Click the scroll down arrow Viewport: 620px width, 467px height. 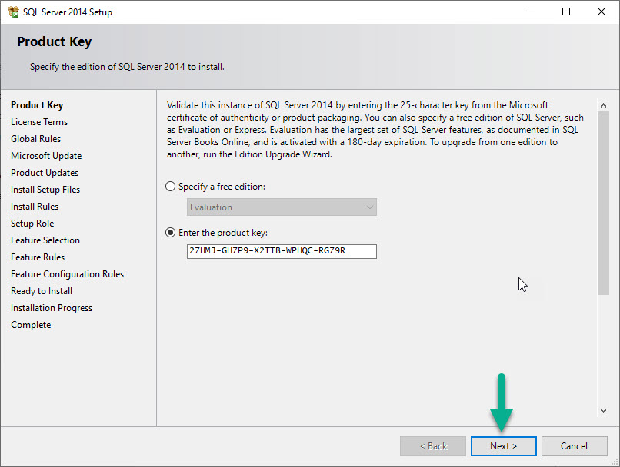(603, 411)
